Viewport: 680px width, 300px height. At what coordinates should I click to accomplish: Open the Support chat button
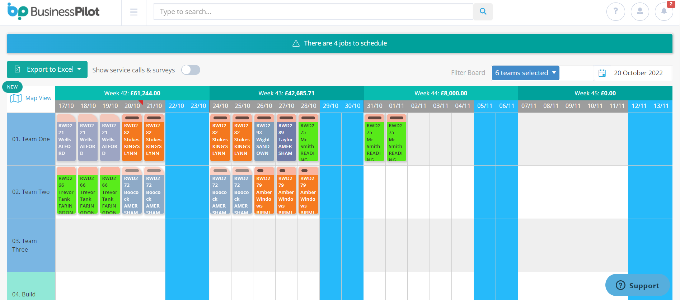click(637, 285)
